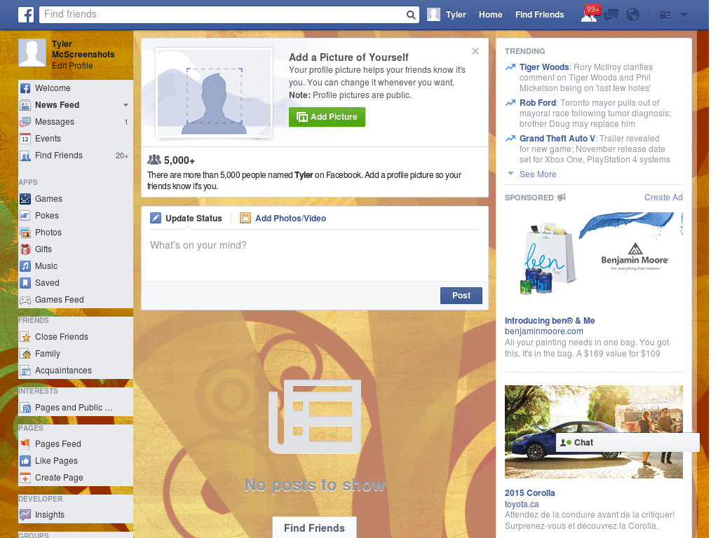Screen dimensions: 718x538
Task: Open News Feed in sidebar
Action: (57, 105)
